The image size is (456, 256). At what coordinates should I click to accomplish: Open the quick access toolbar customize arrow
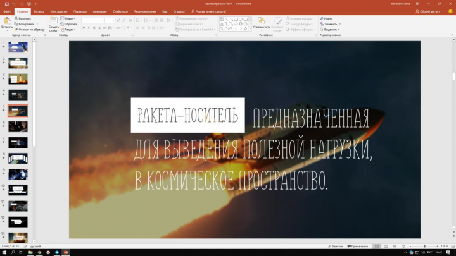tap(35, 4)
